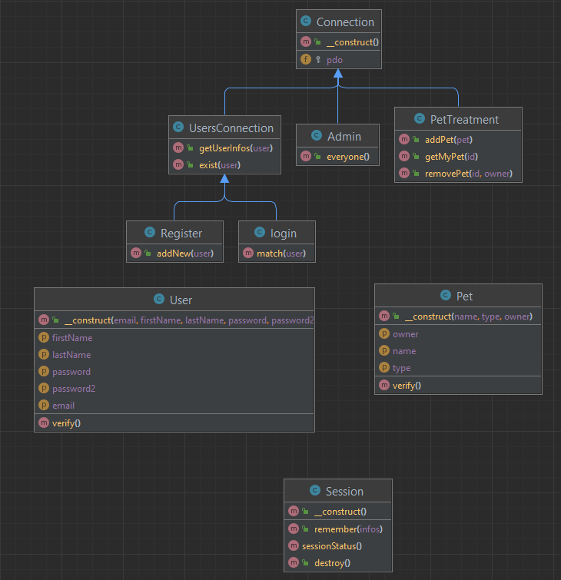Select the exist(user) method text

click(x=220, y=165)
